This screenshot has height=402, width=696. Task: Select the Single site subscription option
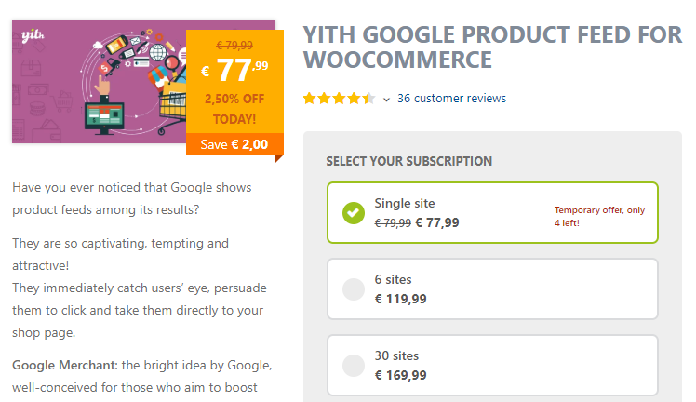[x=492, y=212]
